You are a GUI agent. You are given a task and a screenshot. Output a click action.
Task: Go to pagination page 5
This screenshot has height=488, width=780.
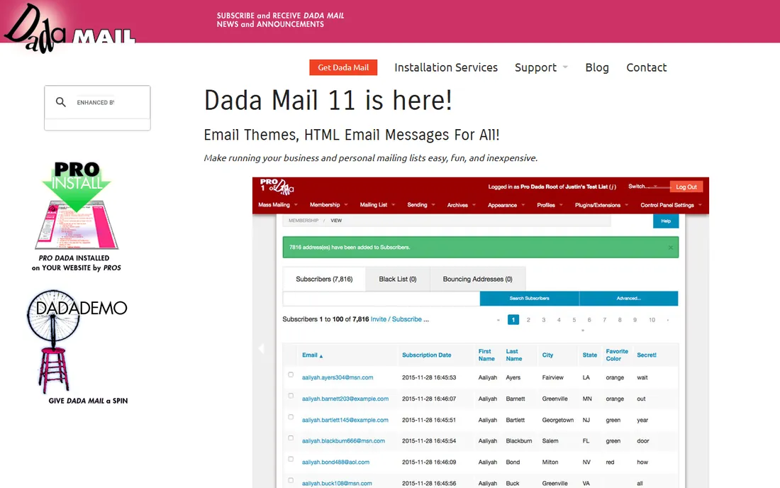[574, 320]
